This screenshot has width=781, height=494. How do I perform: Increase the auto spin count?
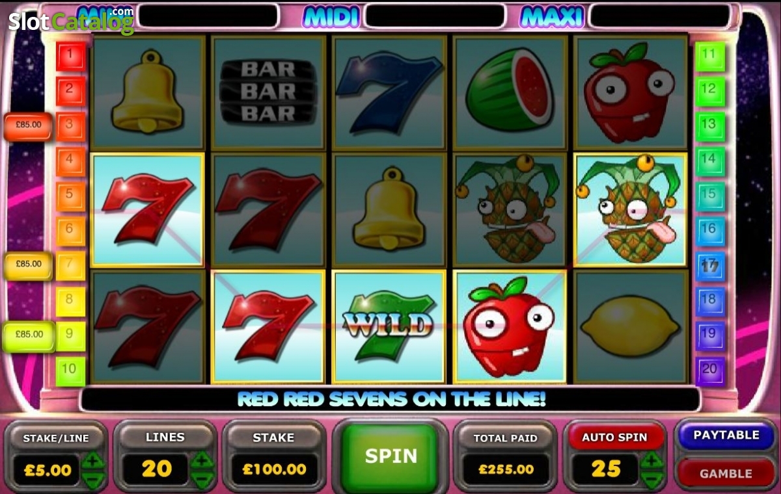tap(651, 460)
